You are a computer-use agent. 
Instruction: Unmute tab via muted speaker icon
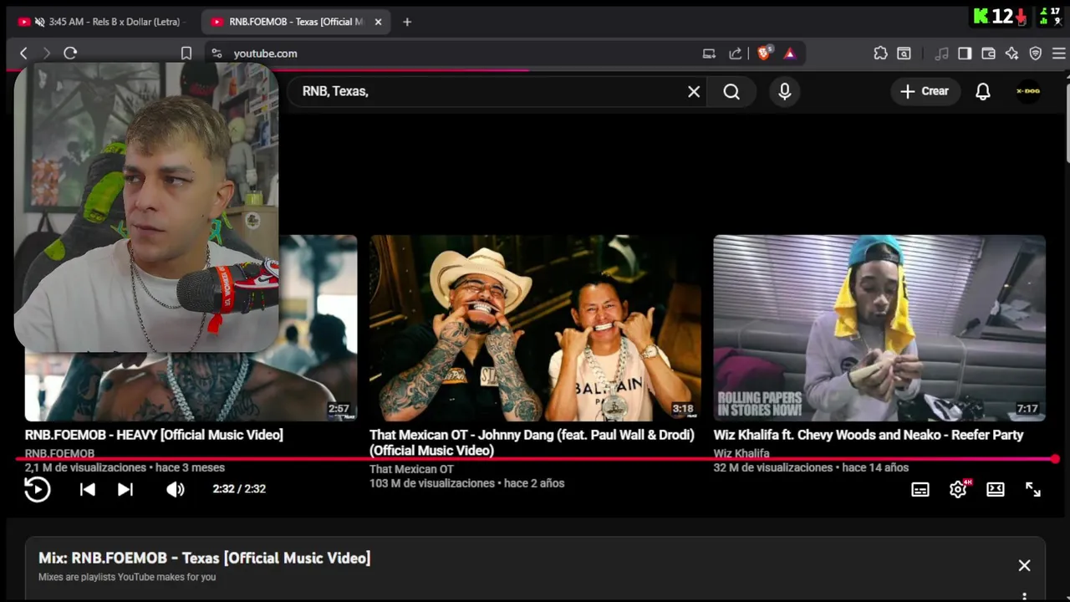[39, 22]
